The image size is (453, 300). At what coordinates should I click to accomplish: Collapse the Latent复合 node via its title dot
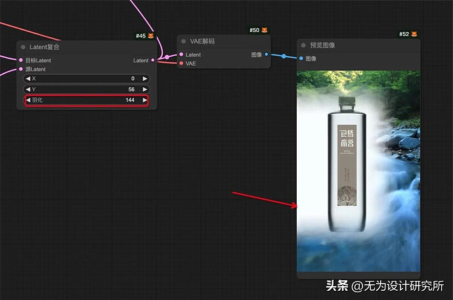[x=23, y=47]
